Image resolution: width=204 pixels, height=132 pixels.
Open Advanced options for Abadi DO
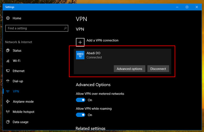coord(129,69)
